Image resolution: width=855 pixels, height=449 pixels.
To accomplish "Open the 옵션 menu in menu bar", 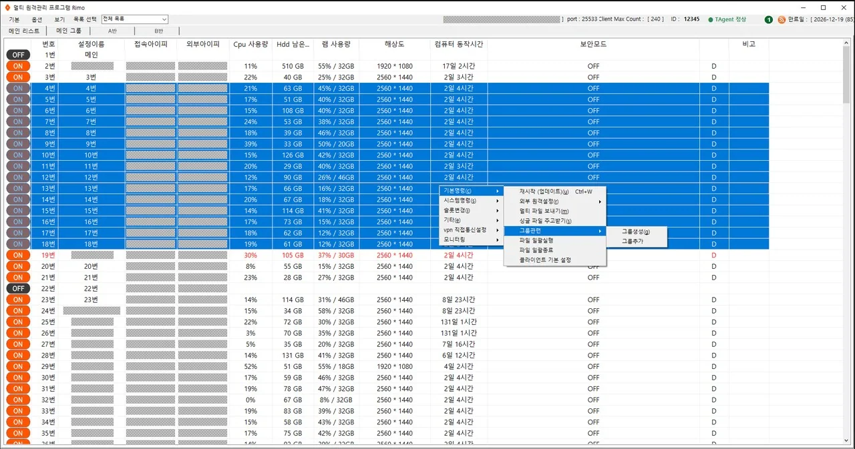I will [x=37, y=19].
